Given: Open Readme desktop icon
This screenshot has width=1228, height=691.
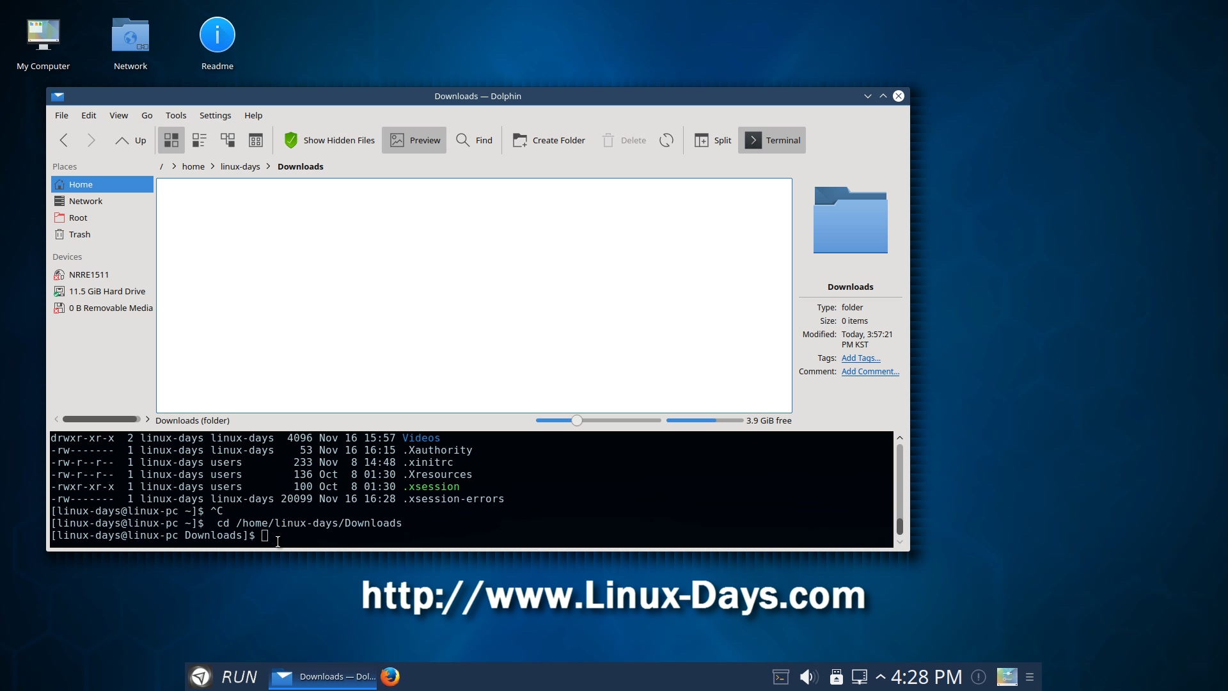Looking at the screenshot, I should pos(217,44).
